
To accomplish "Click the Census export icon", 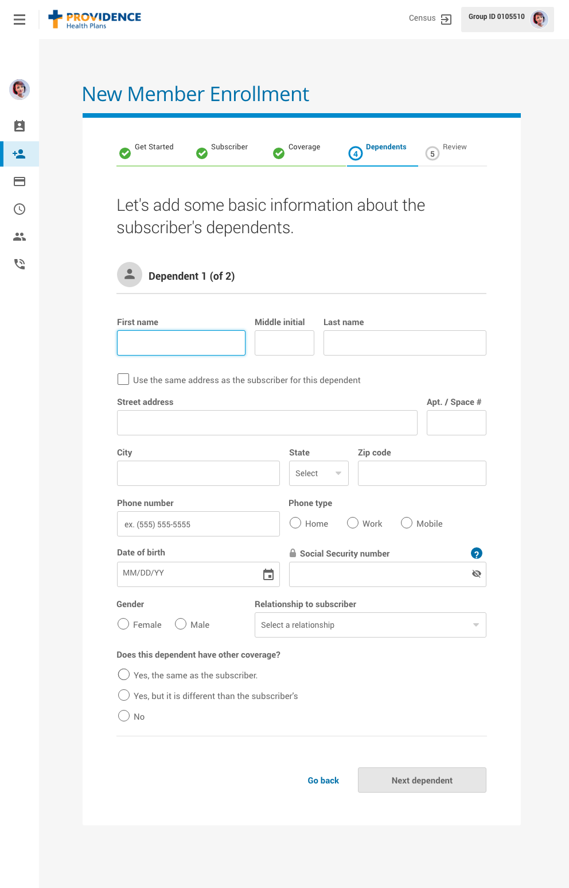I will tap(446, 20).
